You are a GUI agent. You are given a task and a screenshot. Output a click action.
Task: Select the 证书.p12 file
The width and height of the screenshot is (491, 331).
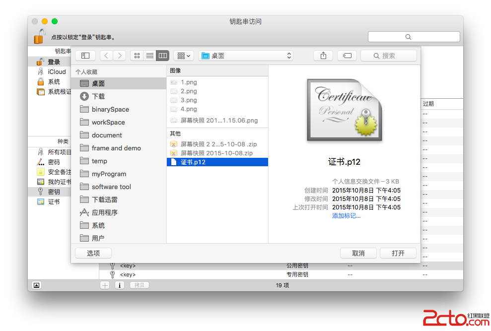point(193,162)
